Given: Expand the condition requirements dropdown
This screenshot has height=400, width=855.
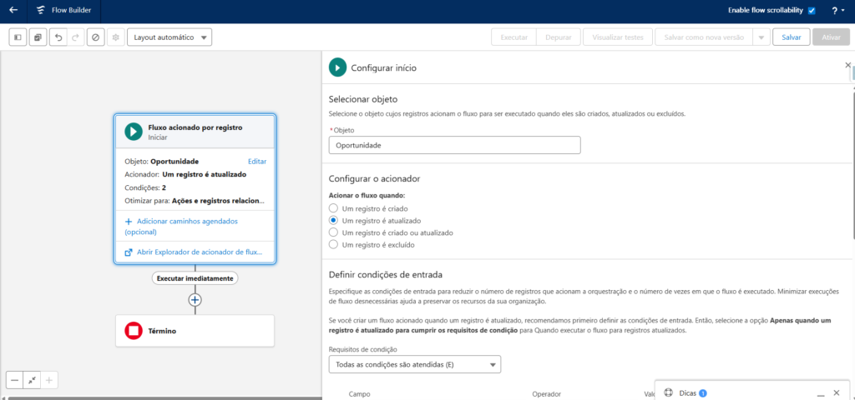Looking at the screenshot, I should (x=414, y=364).
